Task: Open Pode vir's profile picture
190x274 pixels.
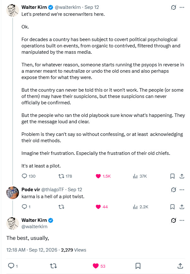Action: (13, 192)
